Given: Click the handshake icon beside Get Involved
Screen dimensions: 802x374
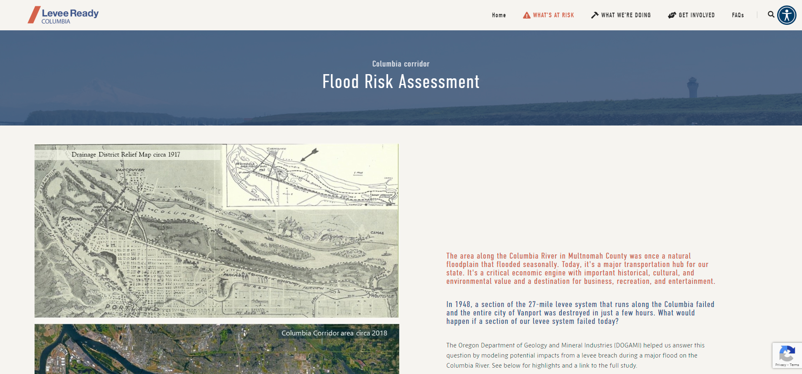Looking at the screenshot, I should point(672,15).
